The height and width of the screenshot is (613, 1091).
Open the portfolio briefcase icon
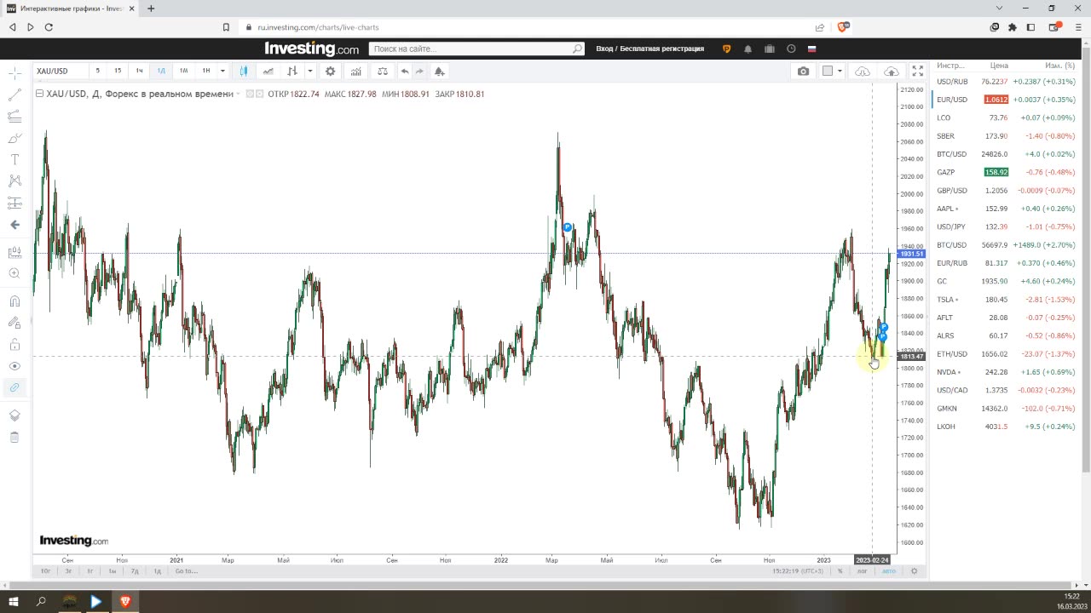click(x=769, y=49)
